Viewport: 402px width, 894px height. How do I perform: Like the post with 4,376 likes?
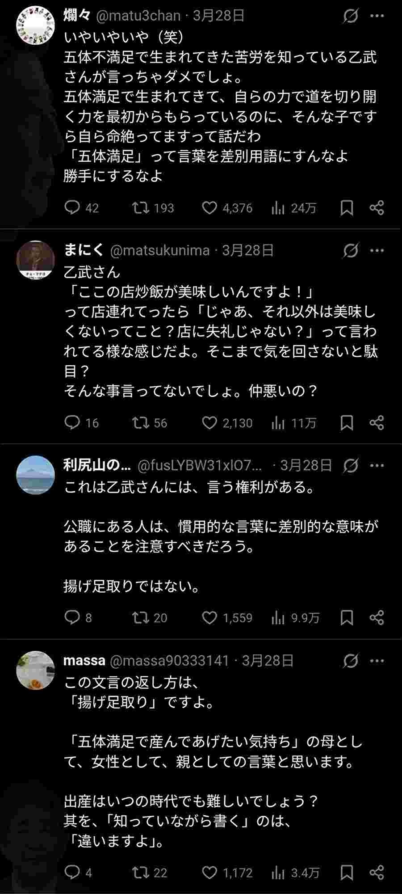coord(209,208)
